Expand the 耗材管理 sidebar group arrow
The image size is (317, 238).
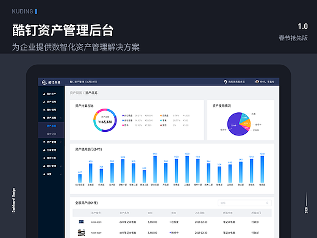[x=61, y=166]
